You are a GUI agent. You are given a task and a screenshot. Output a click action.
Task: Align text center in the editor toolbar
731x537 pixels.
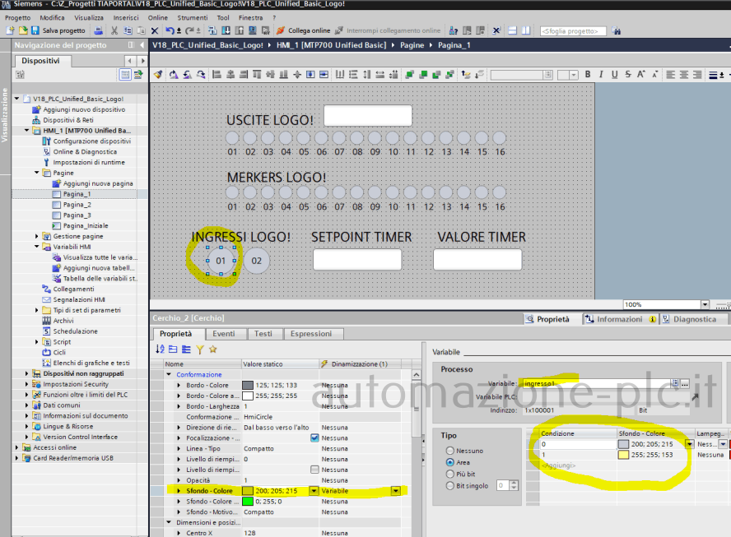[x=684, y=75]
